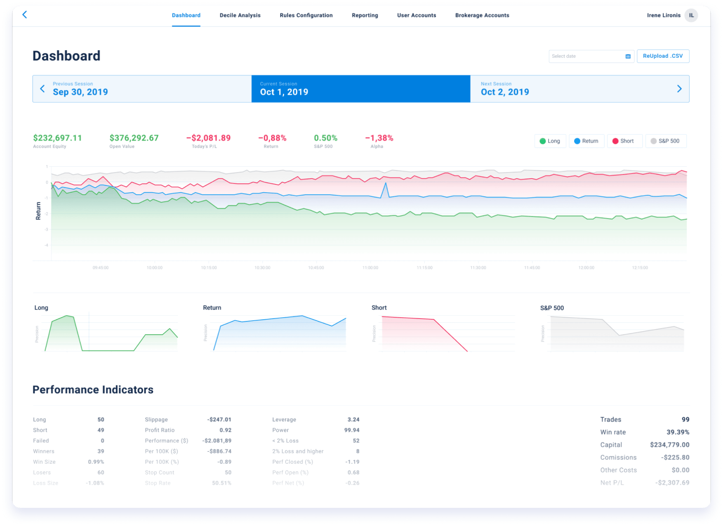Viewport: 723px width, 526px height.
Task: Toggle the Long series in chart legend
Action: tap(550, 141)
